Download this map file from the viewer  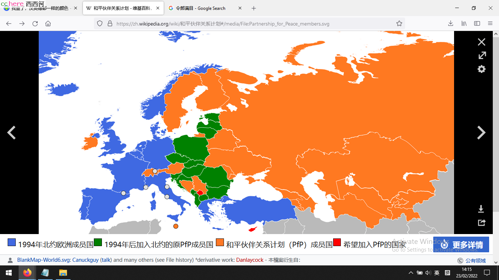click(x=481, y=209)
